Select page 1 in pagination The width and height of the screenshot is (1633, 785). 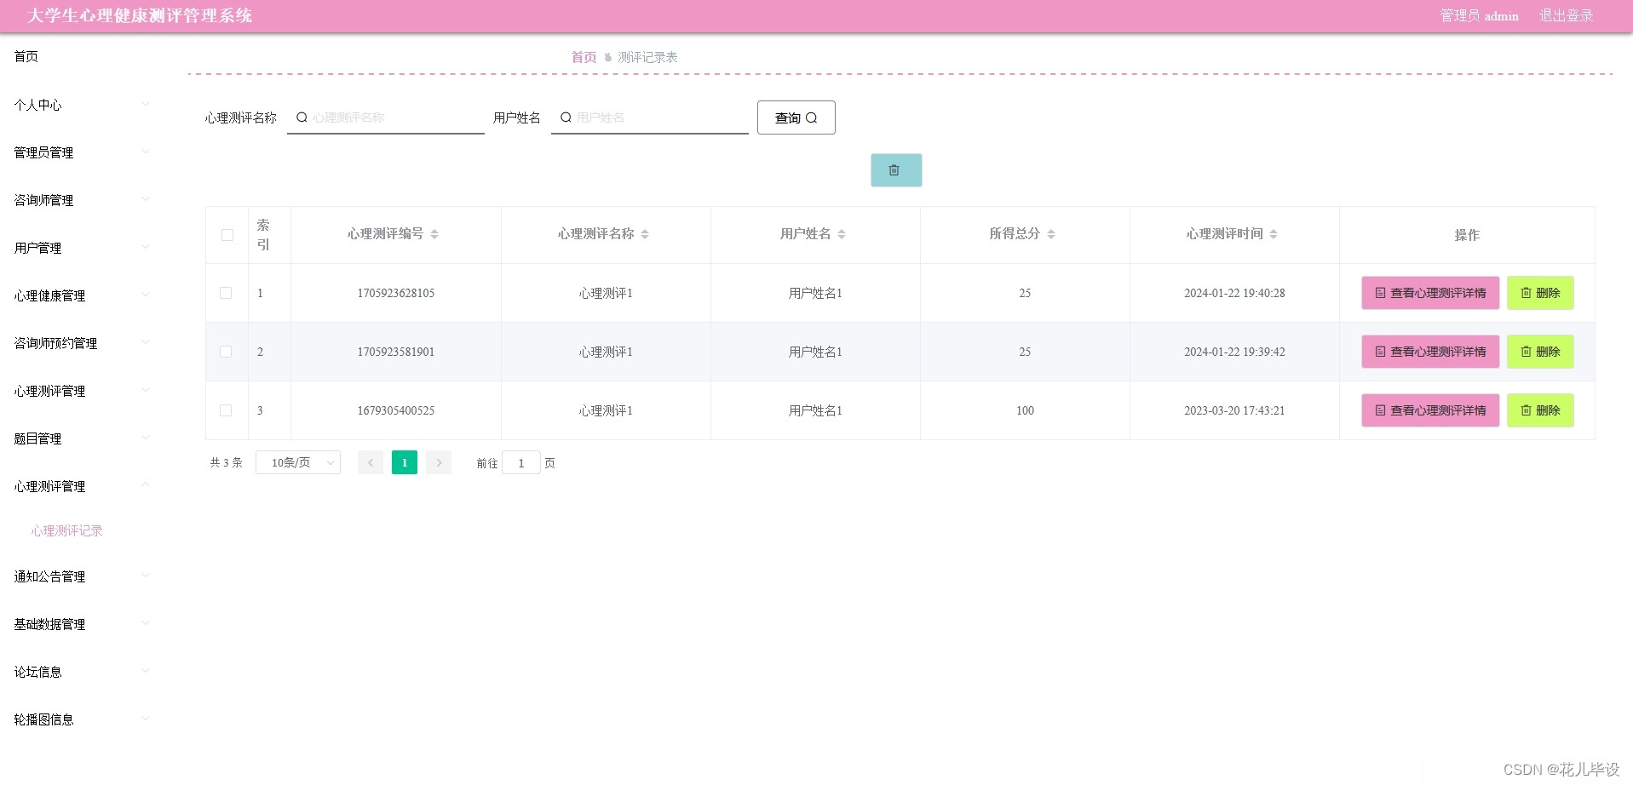click(x=405, y=462)
